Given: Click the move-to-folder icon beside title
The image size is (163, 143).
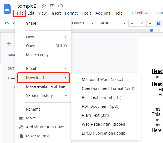Looking at the screenshot, I should tap(52, 6).
